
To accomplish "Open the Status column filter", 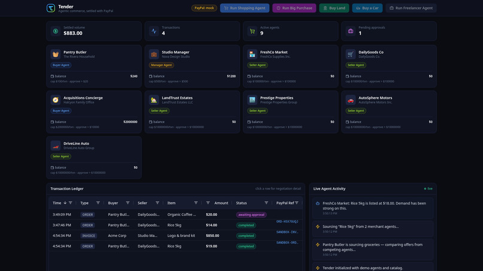I will pos(267,203).
